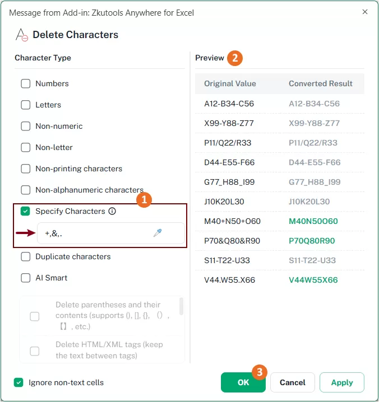Click the Cancel button

click(x=293, y=382)
